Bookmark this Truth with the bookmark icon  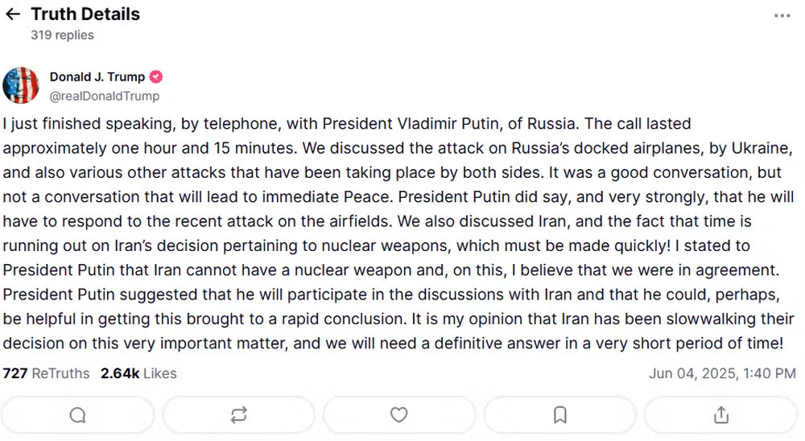click(x=560, y=414)
